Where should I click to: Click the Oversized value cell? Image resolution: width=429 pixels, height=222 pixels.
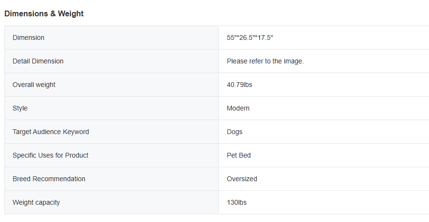(x=242, y=179)
